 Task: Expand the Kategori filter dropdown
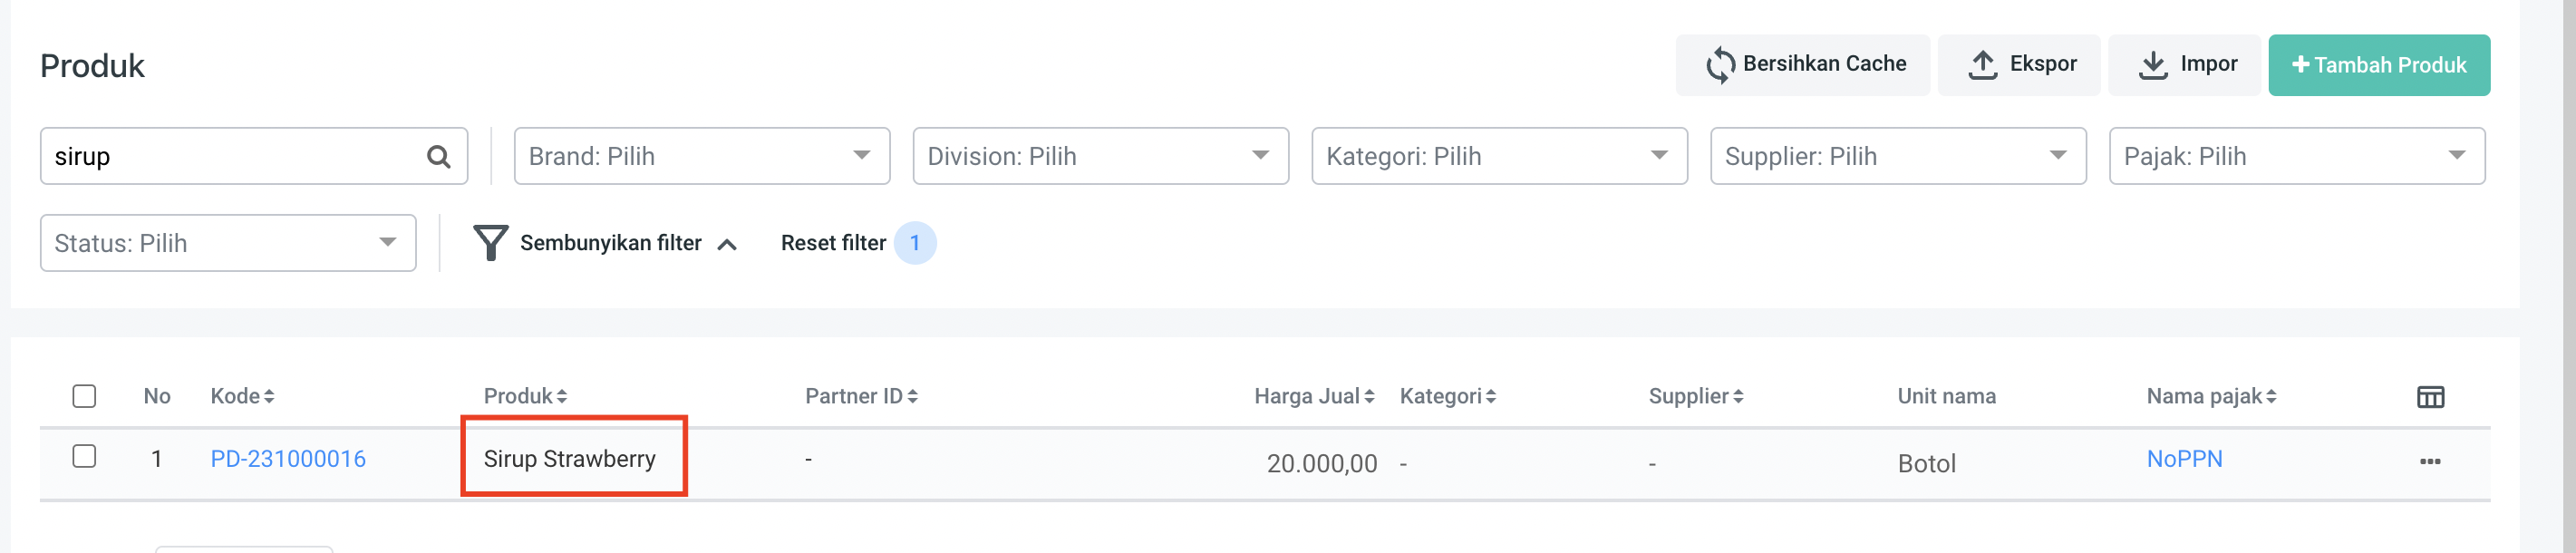point(1498,157)
